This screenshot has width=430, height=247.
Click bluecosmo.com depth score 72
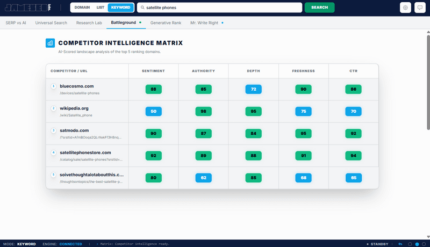click(x=253, y=89)
